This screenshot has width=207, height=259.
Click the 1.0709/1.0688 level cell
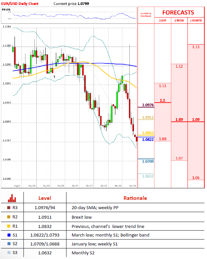pos(45,244)
